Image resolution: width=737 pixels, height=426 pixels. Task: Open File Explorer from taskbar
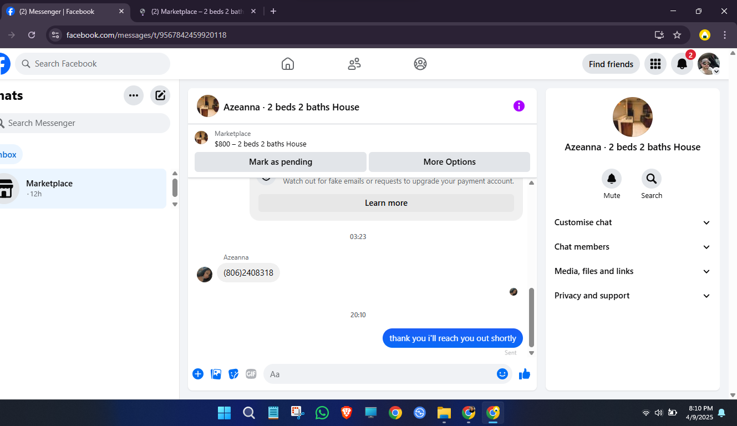444,413
